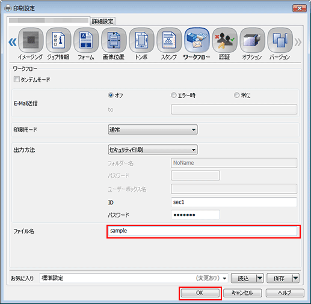
Task: Open the 出力方法 dropdown showing セキュリティ印刷
Action: point(153,150)
